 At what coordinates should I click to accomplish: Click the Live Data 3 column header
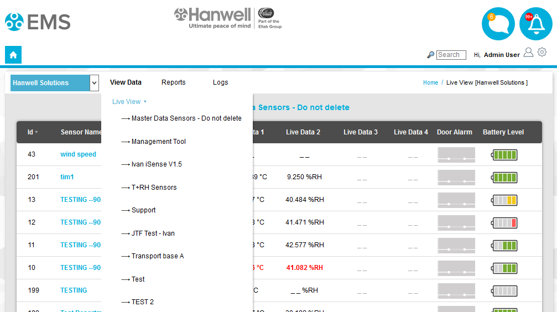coord(361,132)
